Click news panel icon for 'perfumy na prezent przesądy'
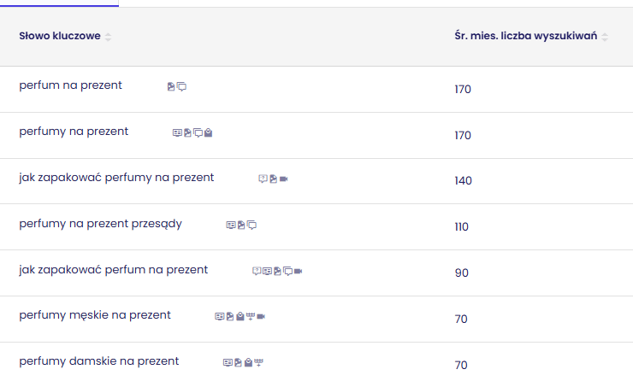This screenshot has width=633, height=387. 230,225
